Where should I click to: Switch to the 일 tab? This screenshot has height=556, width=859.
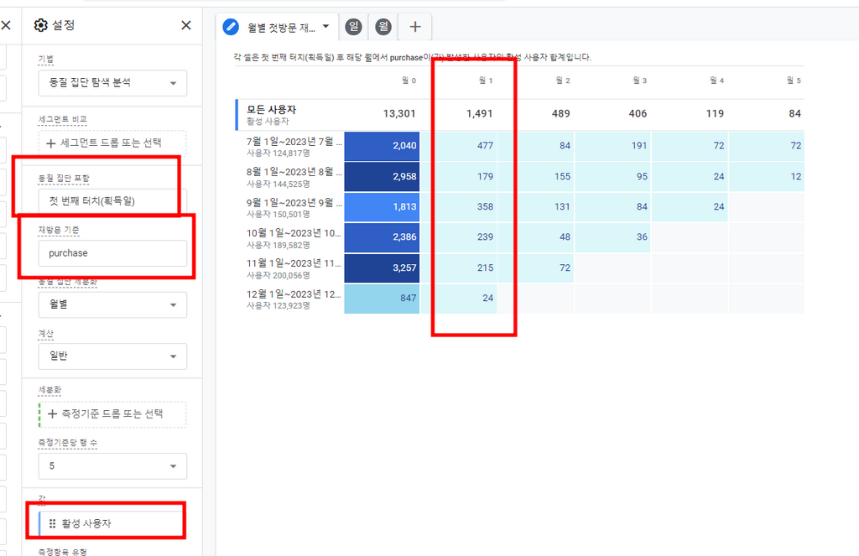353,26
